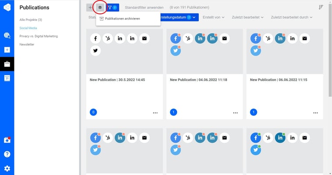
Task: Click the vertical scrollbar of the publications list
Action: click(330, 50)
